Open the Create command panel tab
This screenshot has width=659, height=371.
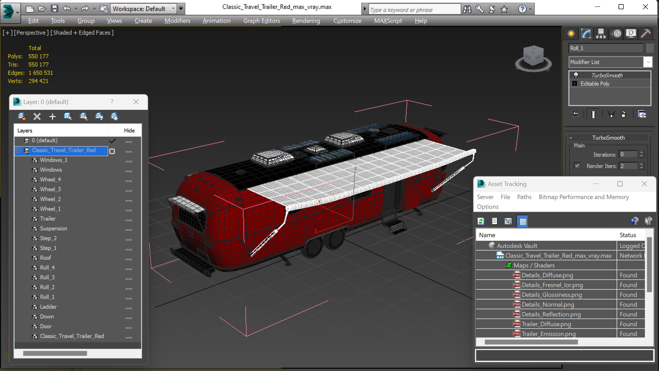click(x=571, y=33)
